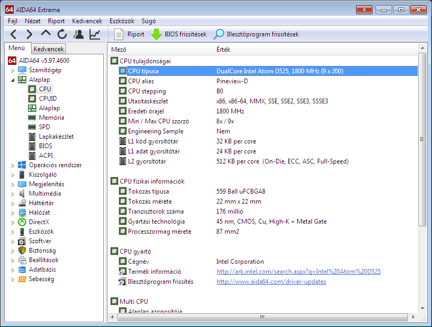This screenshot has width=432, height=327.
Task: Click the Sebesség benchmark icon
Action: [x=22, y=279]
